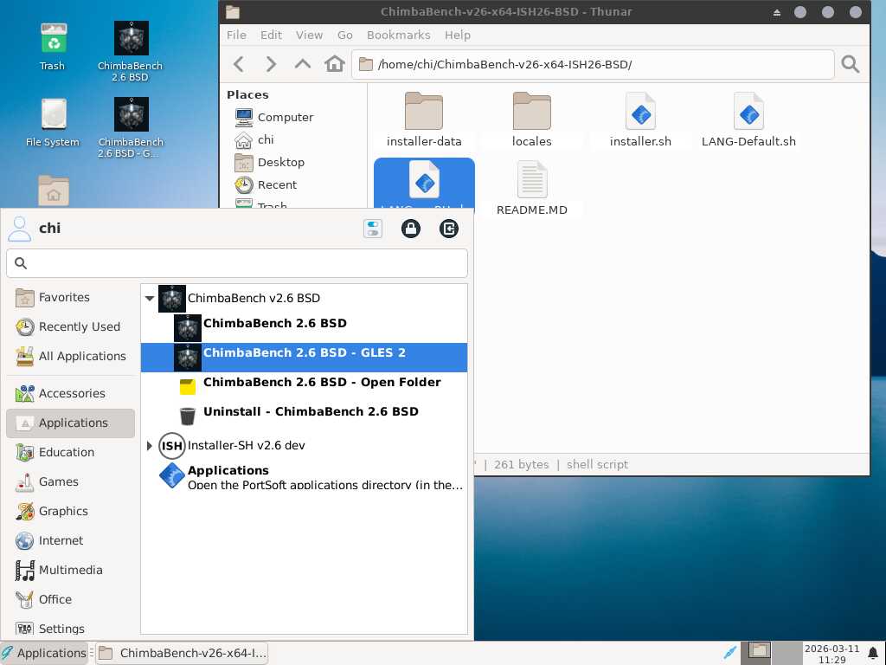Select the installer-data folder
The height and width of the screenshot is (665, 886).
[424, 119]
